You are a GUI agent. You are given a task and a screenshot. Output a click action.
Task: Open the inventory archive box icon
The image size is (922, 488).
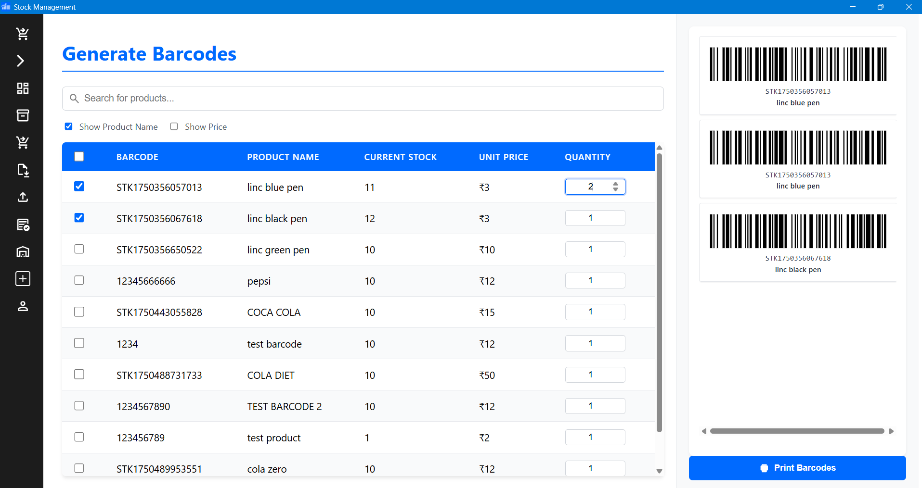click(x=23, y=115)
